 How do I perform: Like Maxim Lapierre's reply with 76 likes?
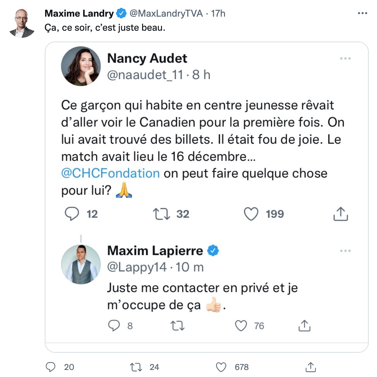point(241,326)
